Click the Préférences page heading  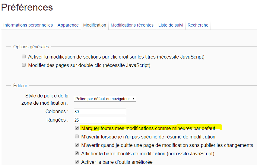(27, 7)
